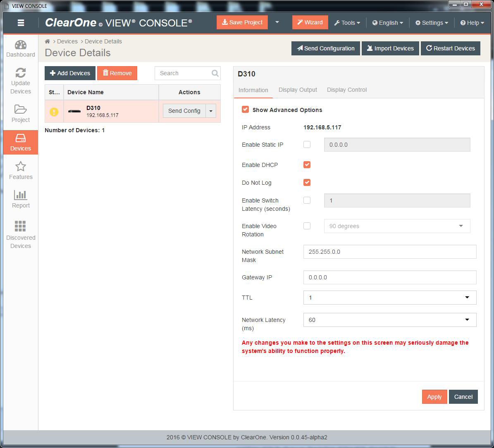Viewport: 494px width, 448px height.
Task: Switch to the Display Output tab
Action: (298, 90)
